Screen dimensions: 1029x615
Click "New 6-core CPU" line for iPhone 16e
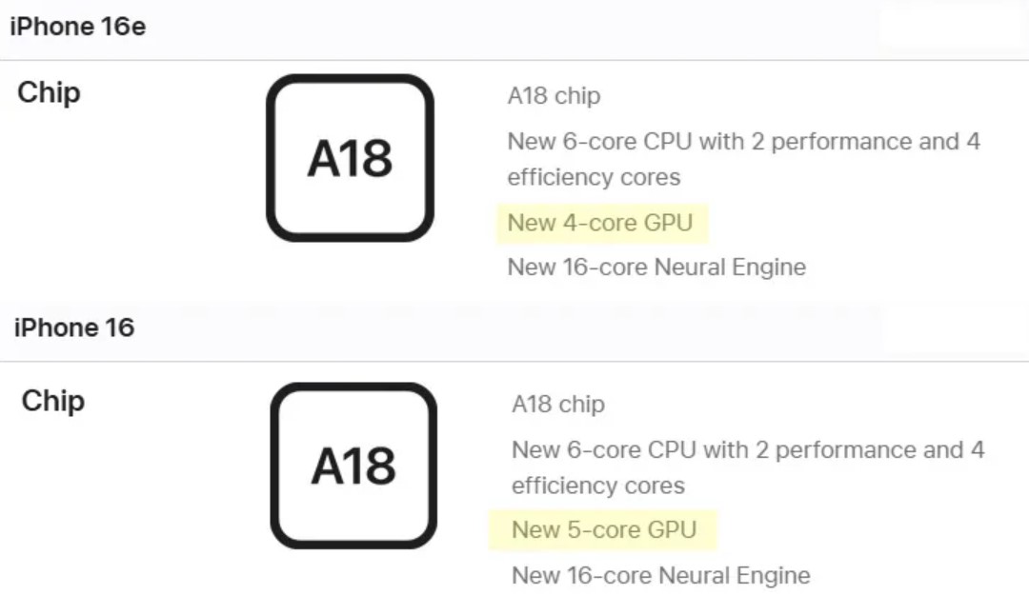pyautogui.click(x=743, y=142)
